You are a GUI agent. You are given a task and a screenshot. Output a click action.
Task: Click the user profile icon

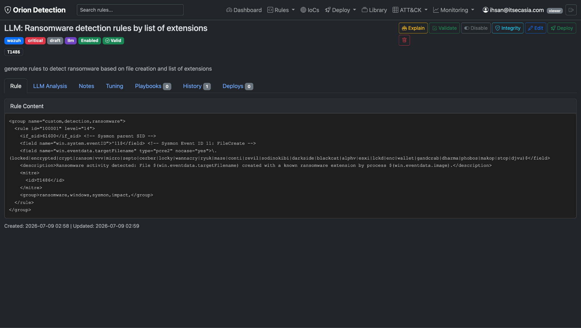pos(486,10)
